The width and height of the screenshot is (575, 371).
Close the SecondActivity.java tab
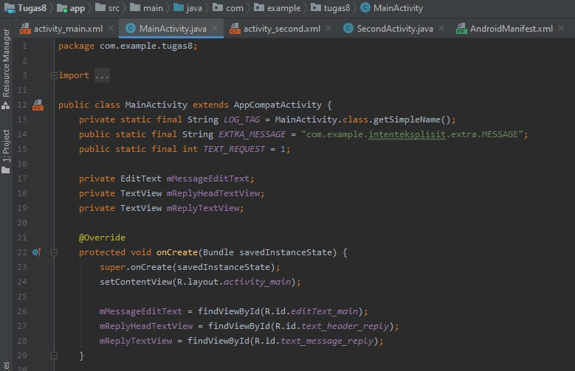coord(441,28)
